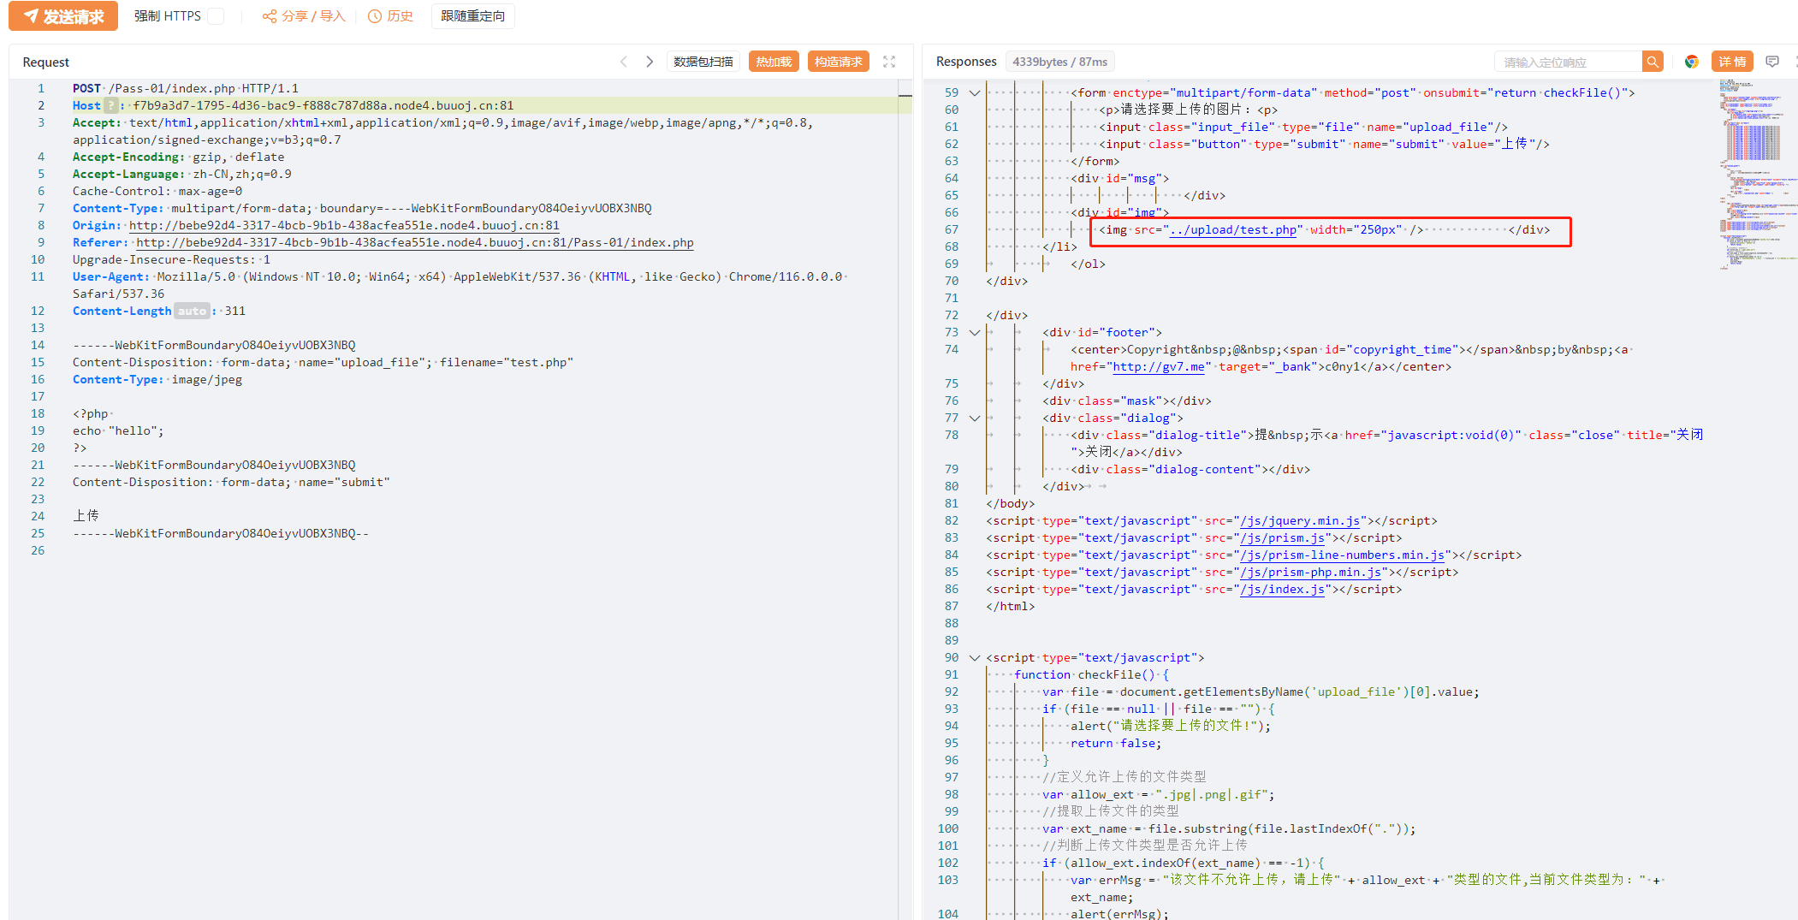This screenshot has height=920, width=1798.
Task: Open the /js/index.js script link
Action: pos(1283,589)
